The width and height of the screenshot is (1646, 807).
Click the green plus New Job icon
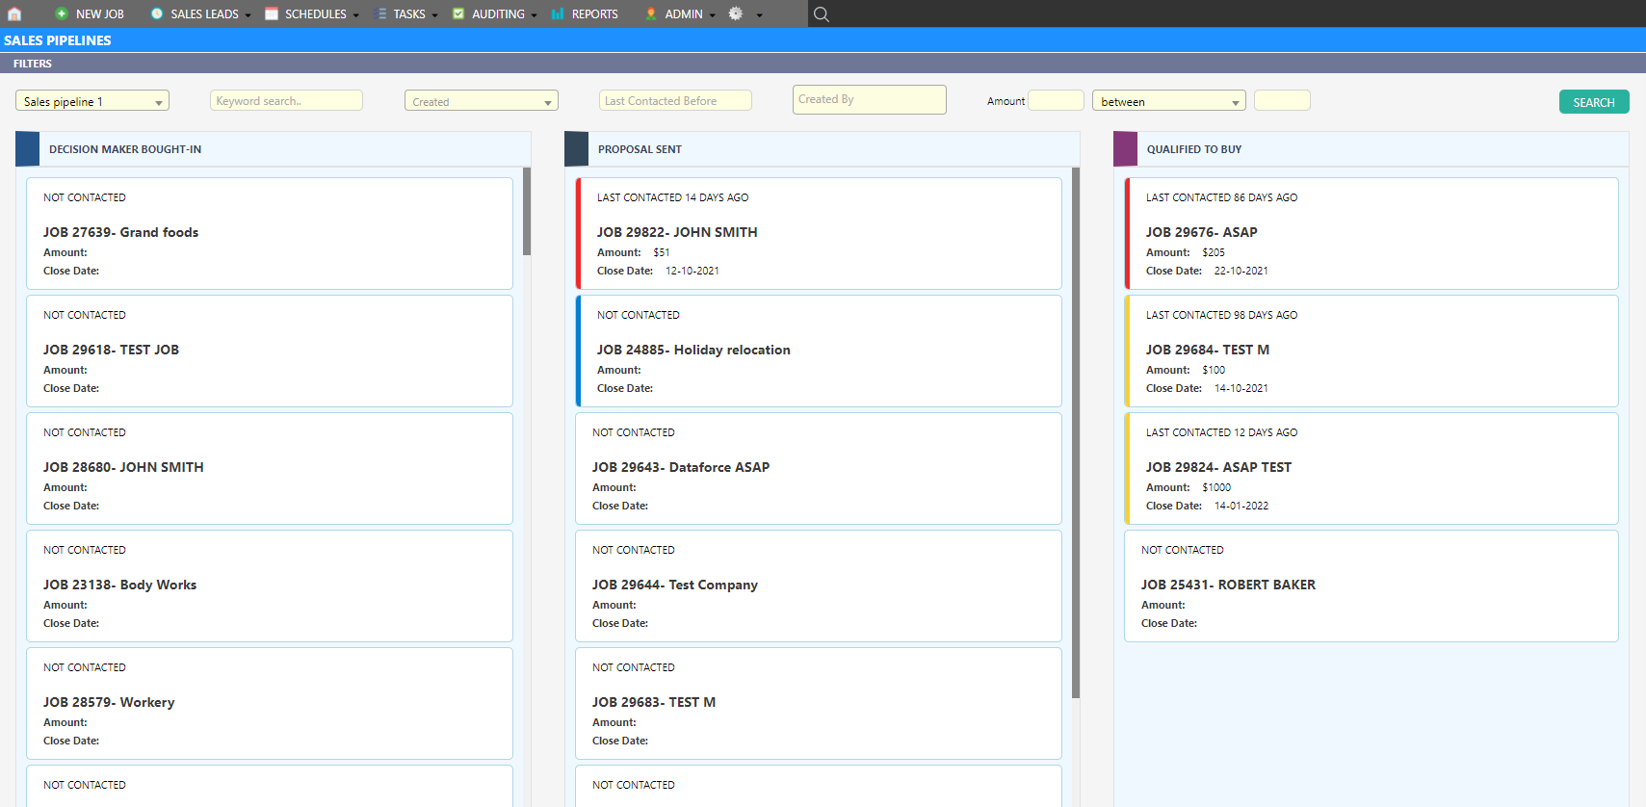(x=62, y=13)
